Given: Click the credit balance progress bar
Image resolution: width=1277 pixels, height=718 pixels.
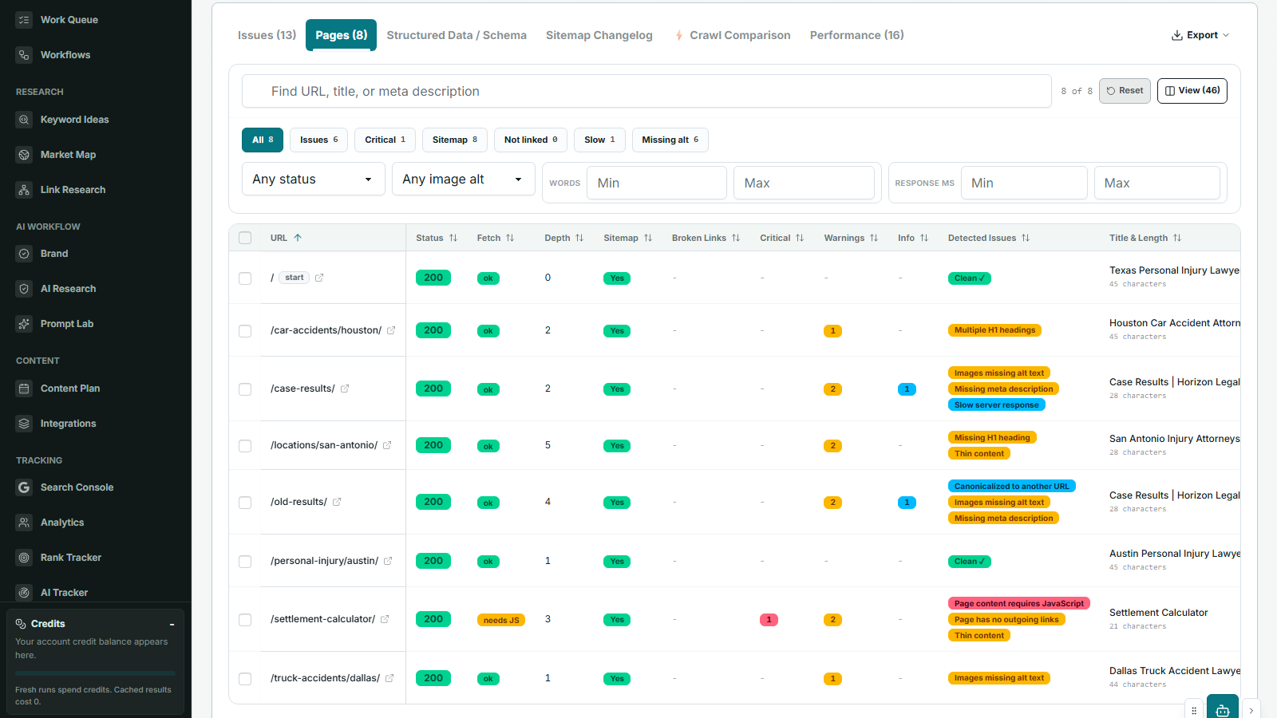Looking at the screenshot, I should coord(95,673).
